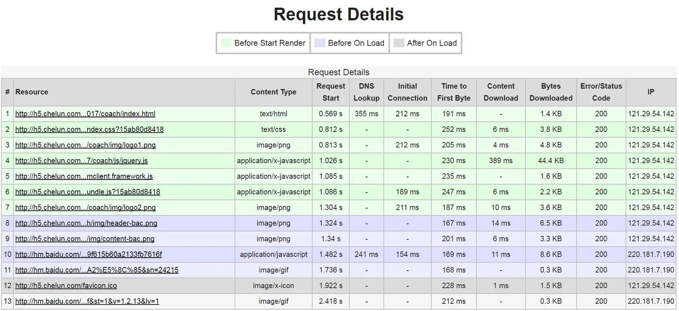Click the img/content-bac.png link

[85, 239]
